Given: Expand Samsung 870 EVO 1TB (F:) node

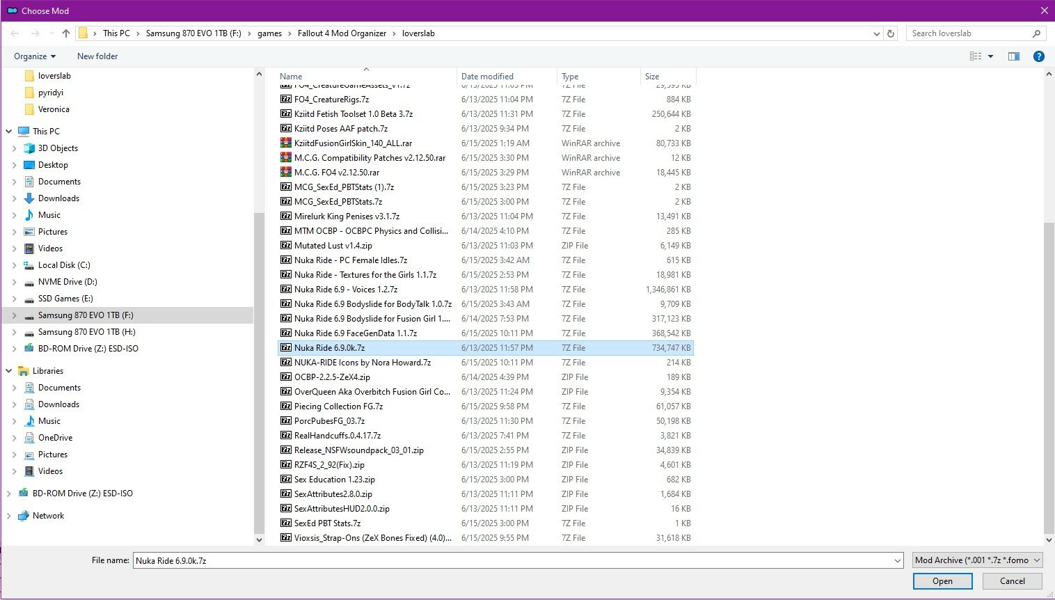Looking at the screenshot, I should click(15, 315).
